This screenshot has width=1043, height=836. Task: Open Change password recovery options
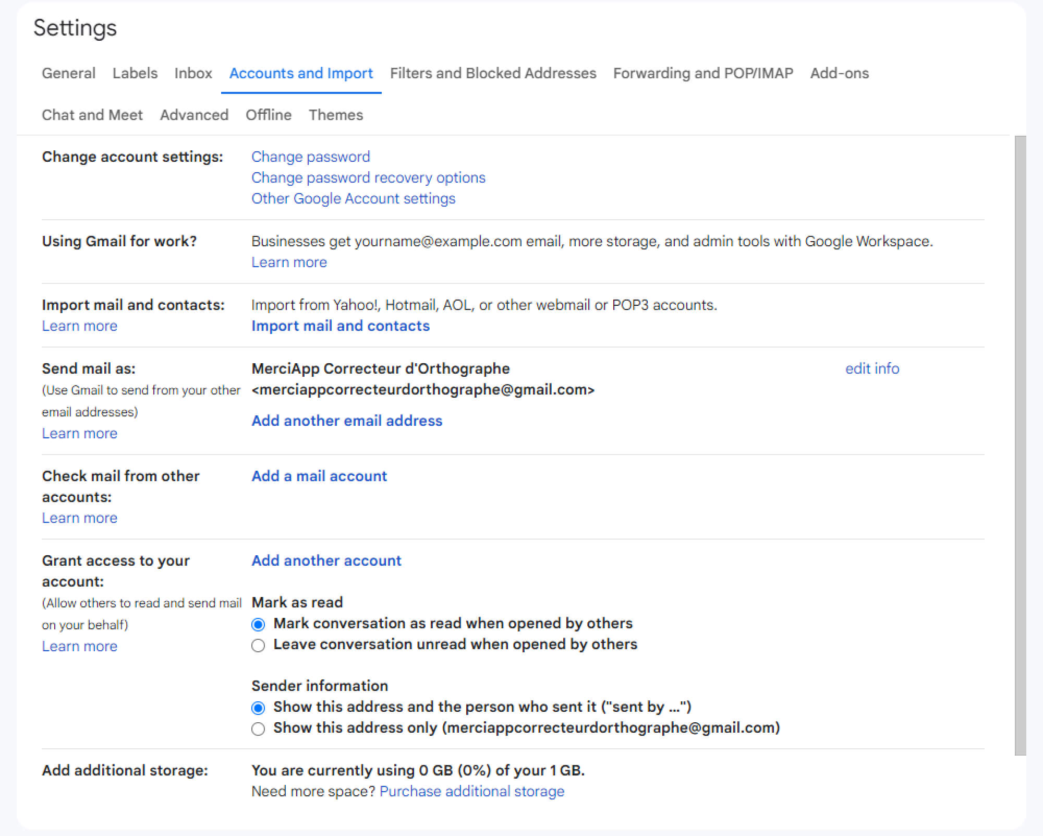coord(368,177)
